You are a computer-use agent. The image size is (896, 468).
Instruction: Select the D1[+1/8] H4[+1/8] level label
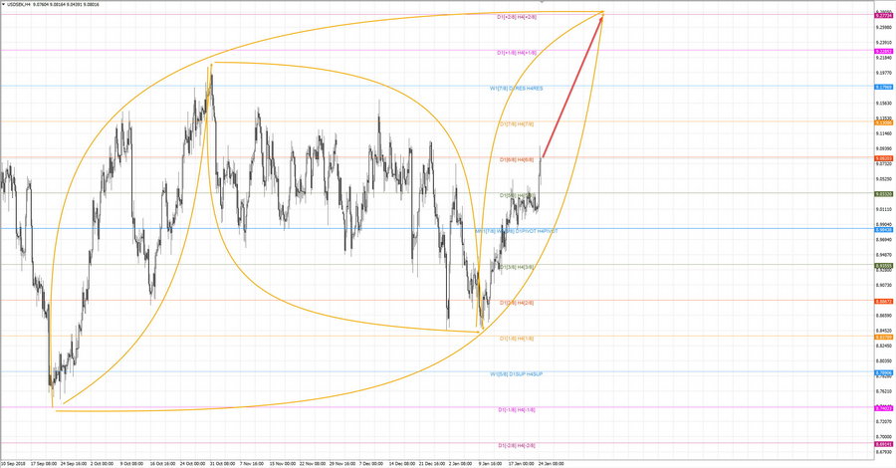517,53
